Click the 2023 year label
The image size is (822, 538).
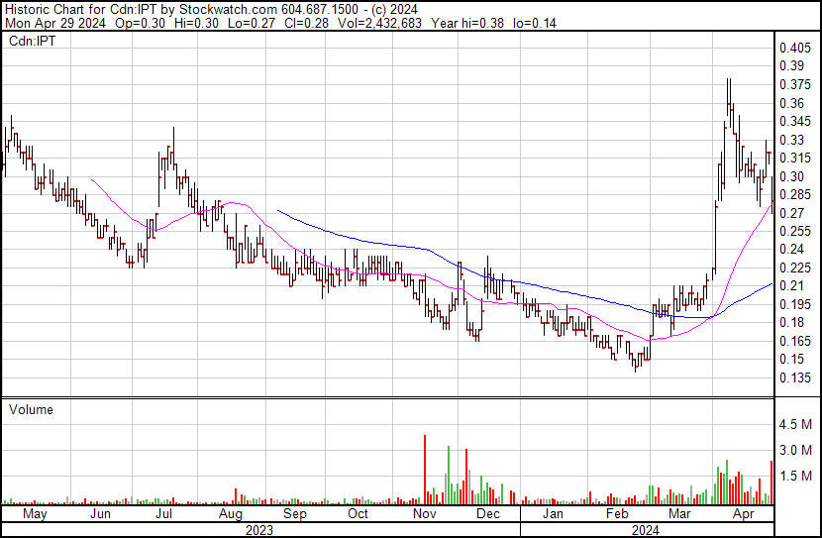pyautogui.click(x=259, y=530)
